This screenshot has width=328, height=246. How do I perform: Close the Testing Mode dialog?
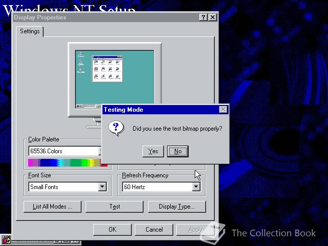point(223,109)
